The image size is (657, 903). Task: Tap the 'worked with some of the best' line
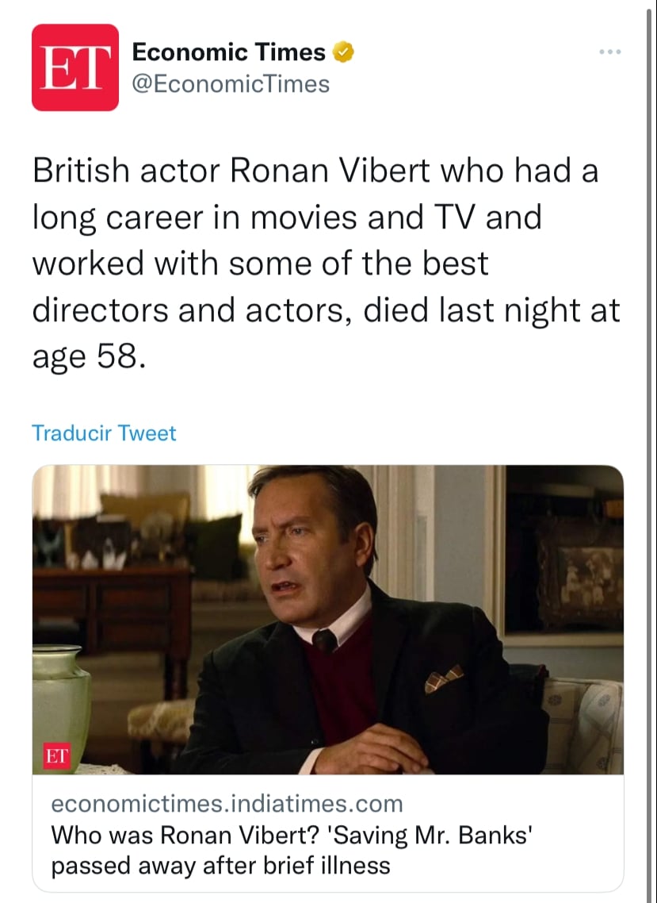click(x=261, y=264)
